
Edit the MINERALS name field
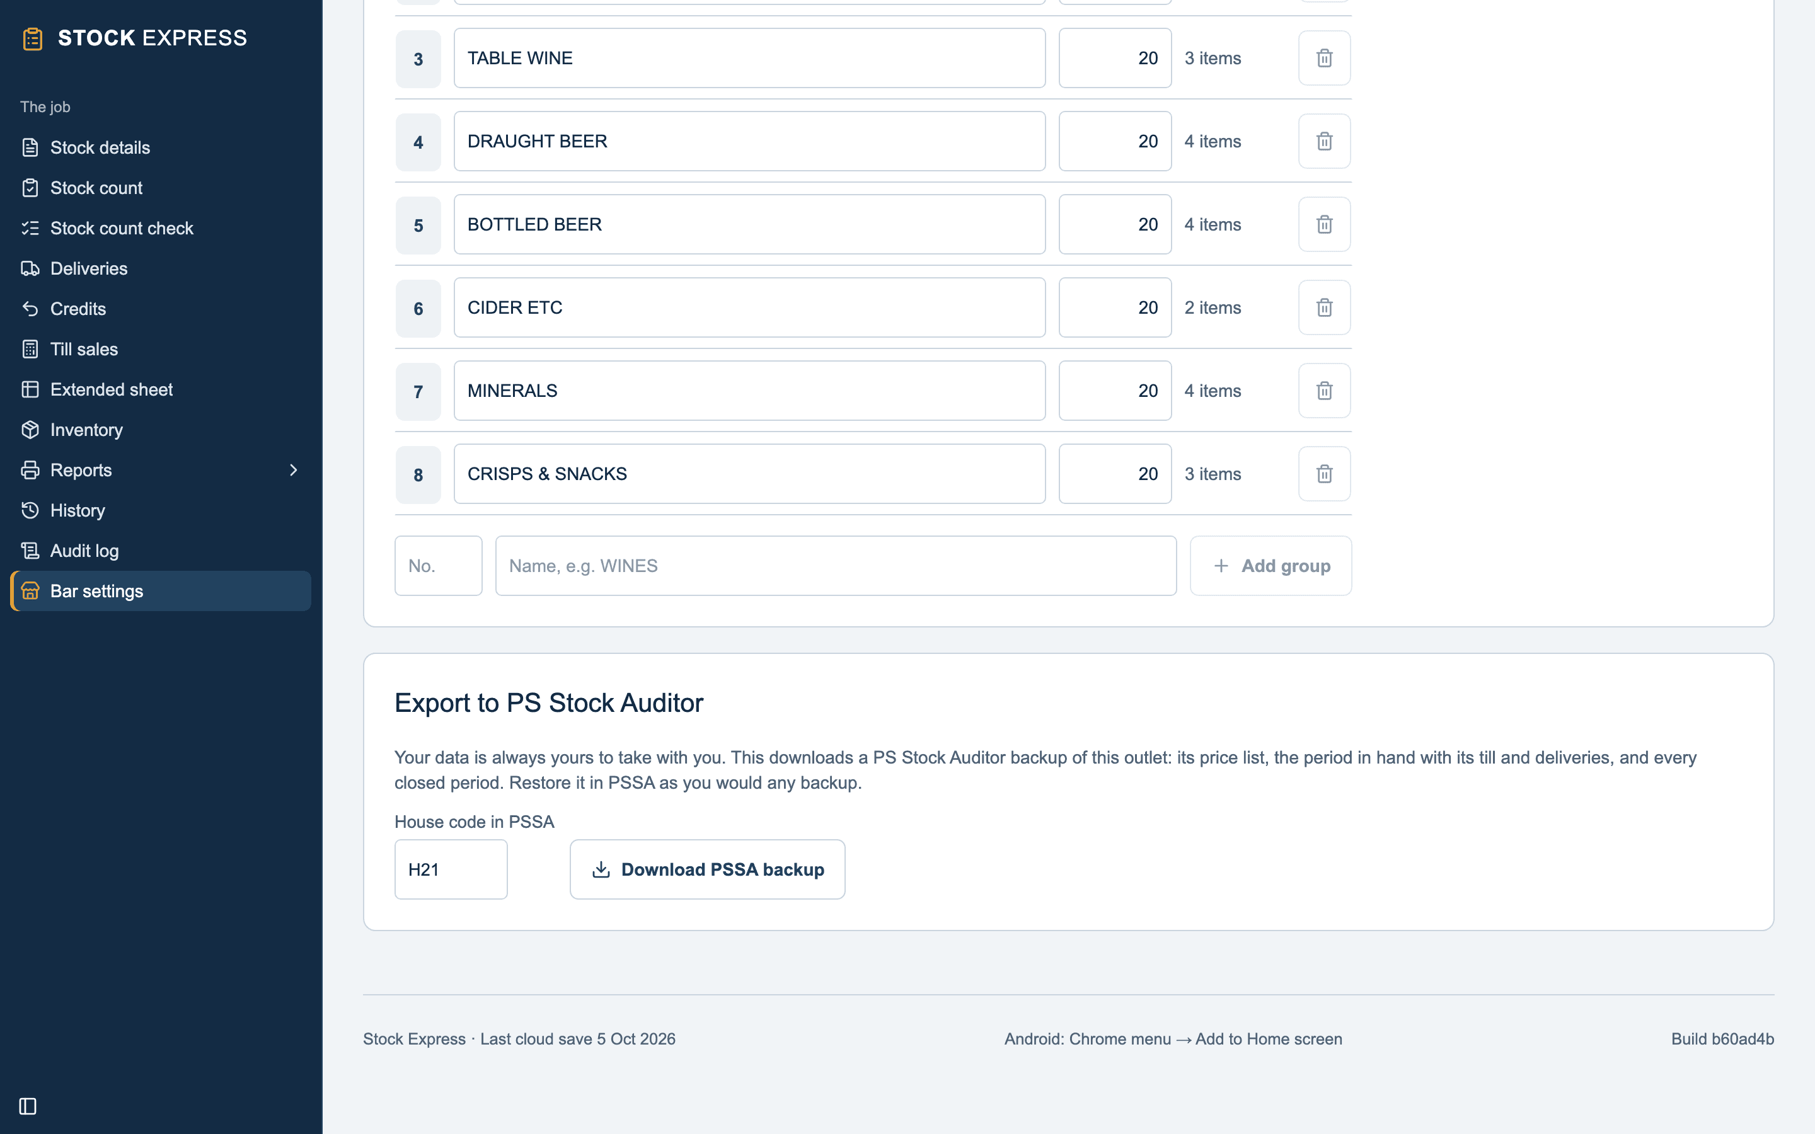click(749, 391)
